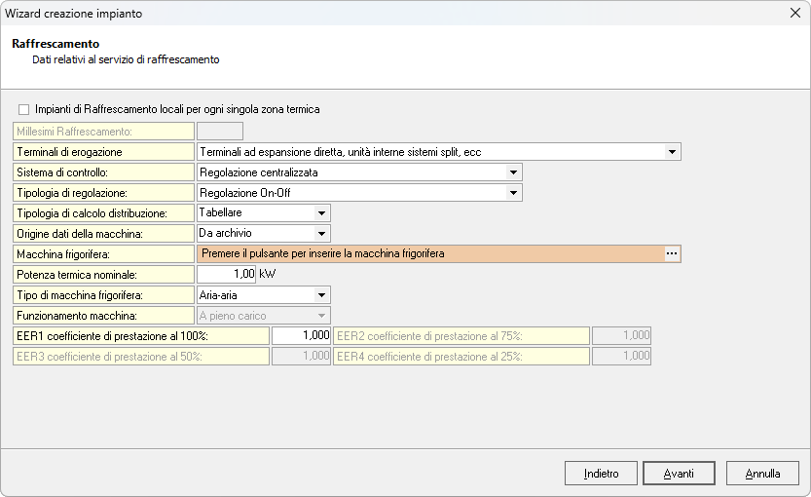Click the Avanti button
Viewport: 811px width, 497px height.
tap(679, 474)
